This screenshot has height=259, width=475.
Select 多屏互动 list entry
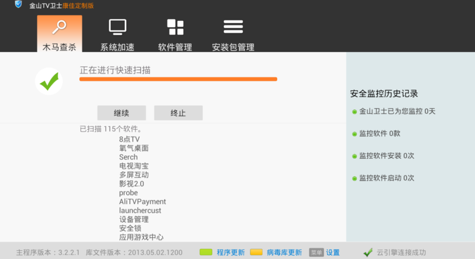coord(134,175)
